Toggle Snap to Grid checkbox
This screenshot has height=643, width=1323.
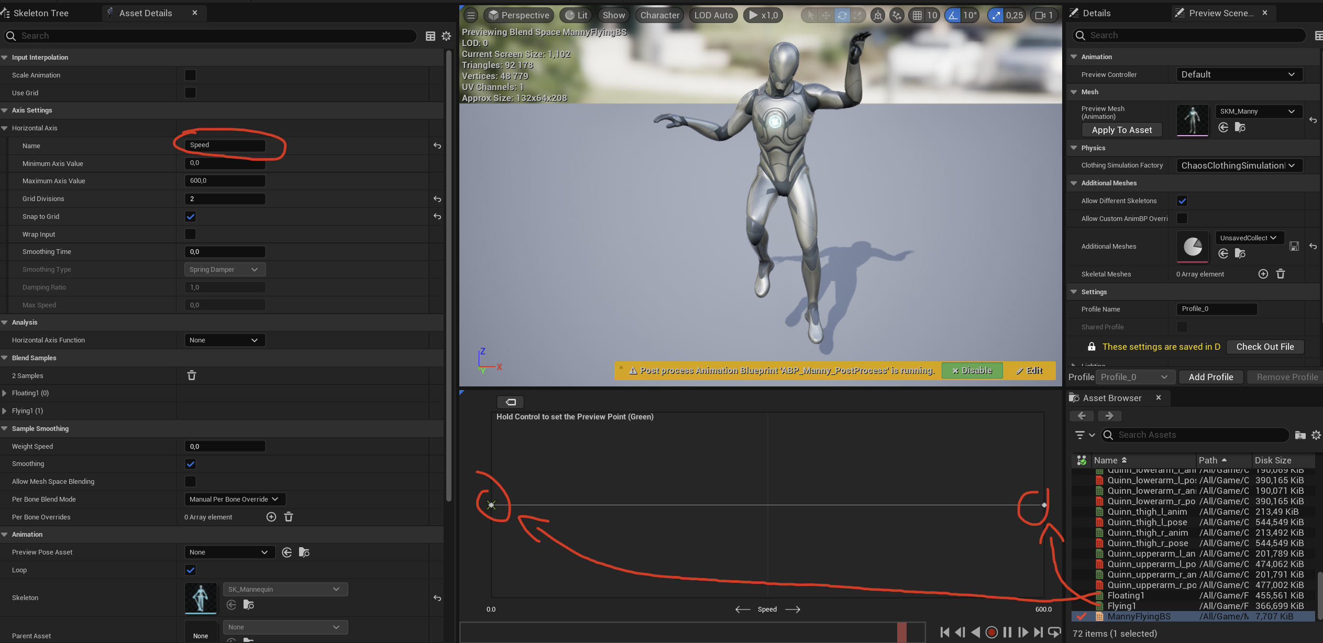[x=190, y=216]
